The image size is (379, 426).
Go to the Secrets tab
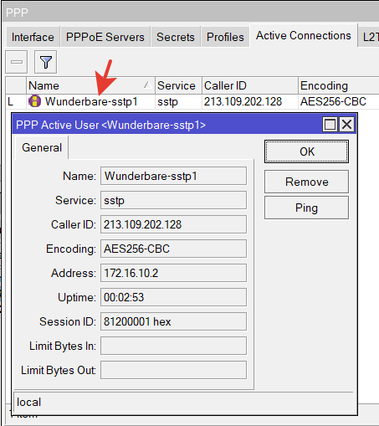(176, 37)
